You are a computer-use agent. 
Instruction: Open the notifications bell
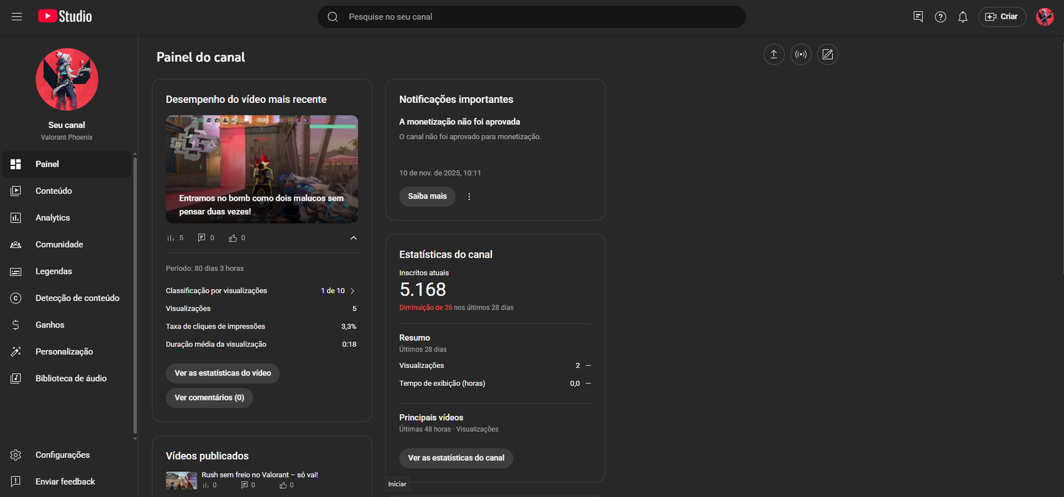click(x=962, y=17)
